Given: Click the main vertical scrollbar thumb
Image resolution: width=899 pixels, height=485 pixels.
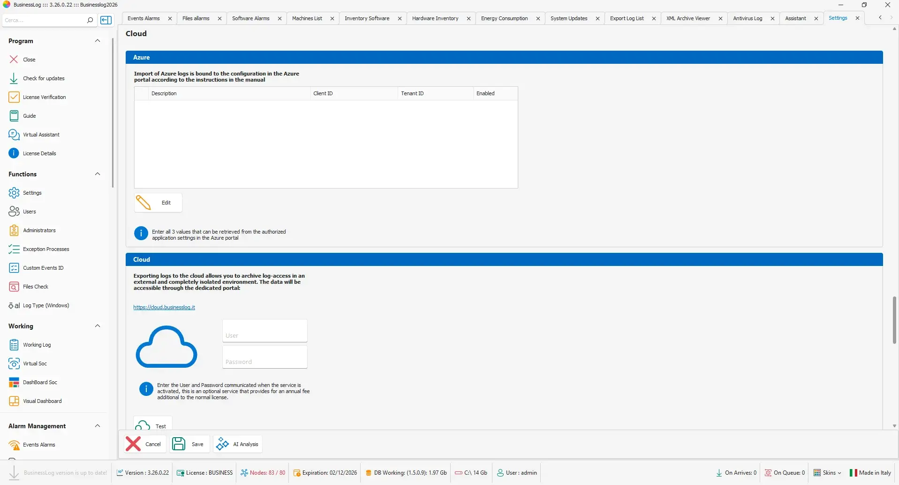Looking at the screenshot, I should (x=894, y=320).
